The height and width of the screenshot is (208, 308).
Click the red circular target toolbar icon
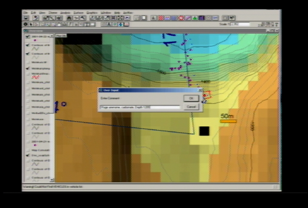coord(181,18)
